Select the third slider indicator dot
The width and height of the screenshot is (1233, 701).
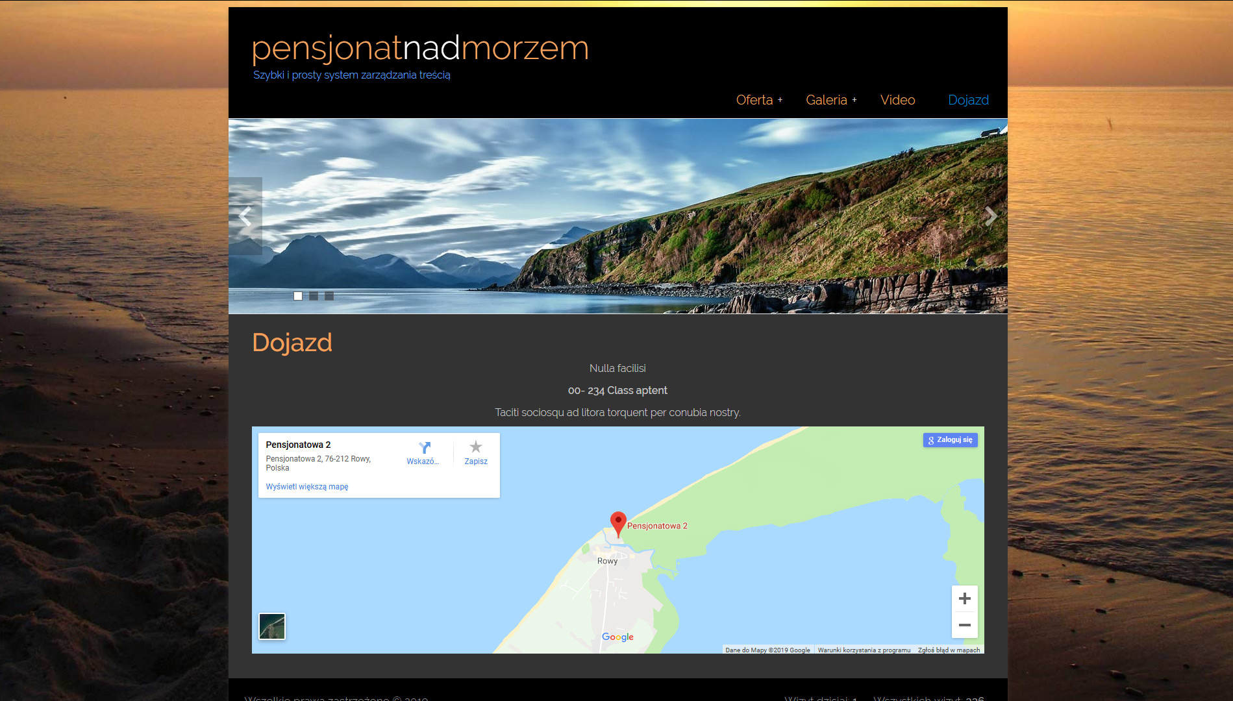(x=329, y=296)
